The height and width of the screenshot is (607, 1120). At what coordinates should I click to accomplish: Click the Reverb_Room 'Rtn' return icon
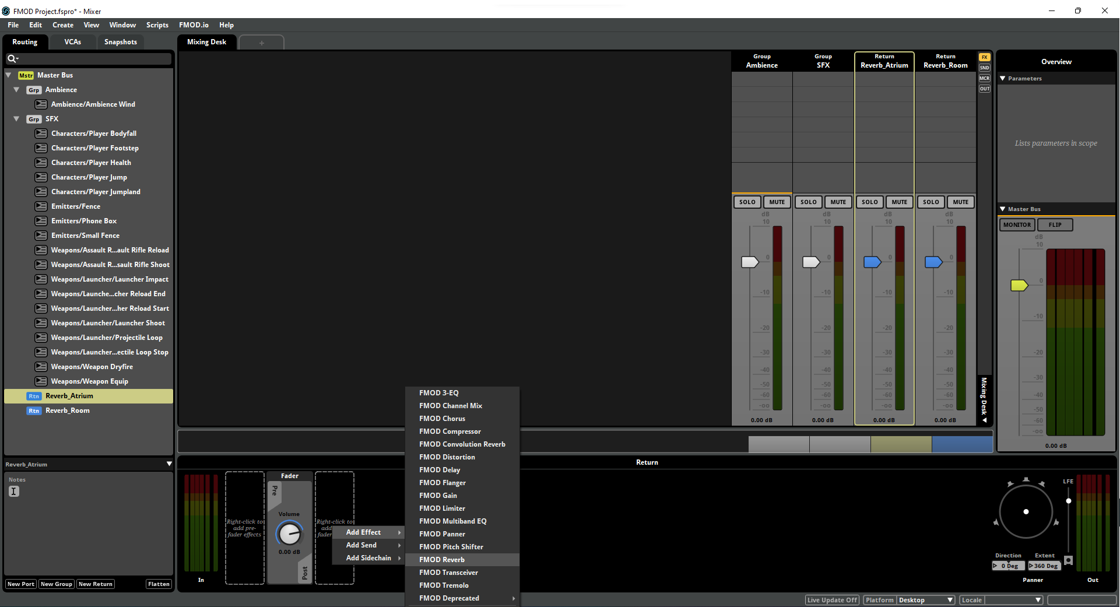[34, 410]
